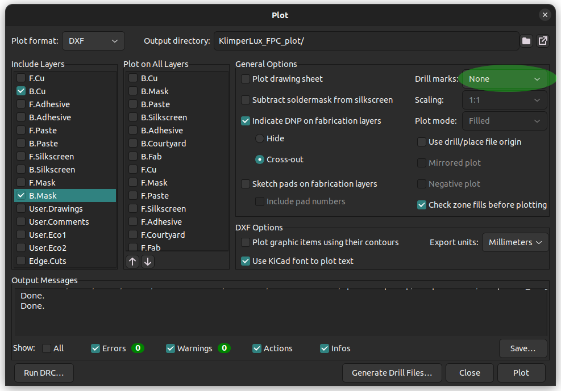Enable Subtract soldermask from silkscreen
Viewport: 561px width, 391px height.
pos(246,100)
